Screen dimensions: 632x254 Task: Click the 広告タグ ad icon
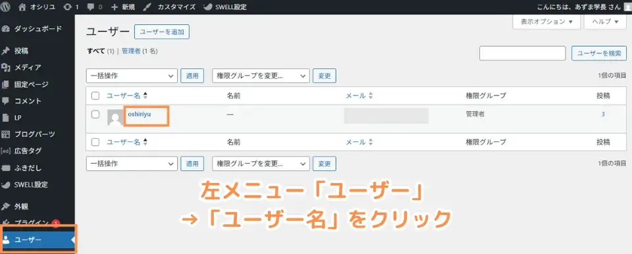tap(6, 151)
